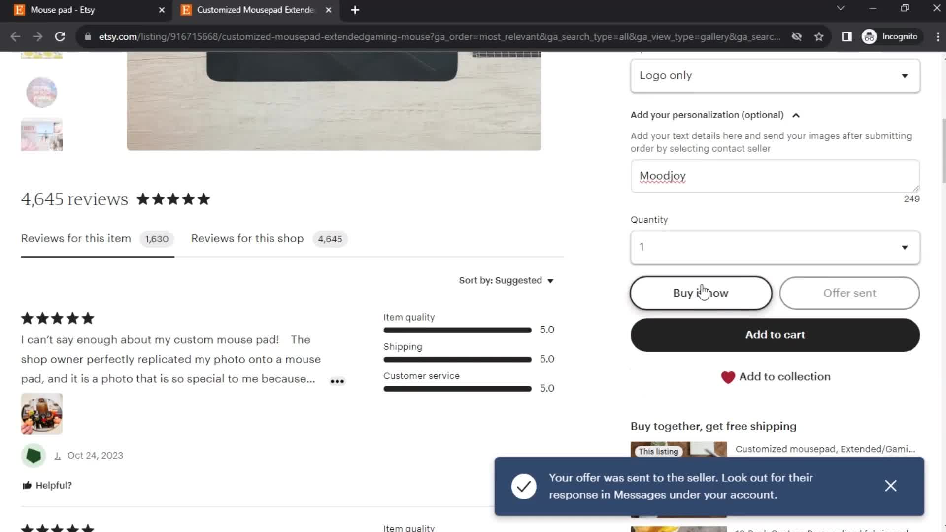946x532 pixels.
Task: Click the Add to collection heart icon
Action: pyautogui.click(x=728, y=377)
